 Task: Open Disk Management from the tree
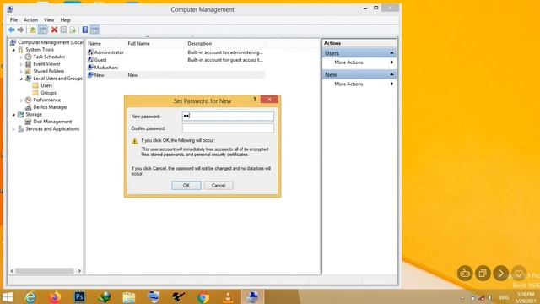click(x=52, y=122)
